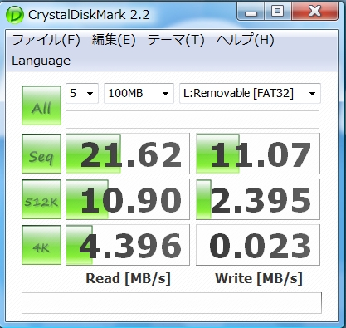Click the Seq write result 11.07
The image size is (346, 328).
point(258,154)
